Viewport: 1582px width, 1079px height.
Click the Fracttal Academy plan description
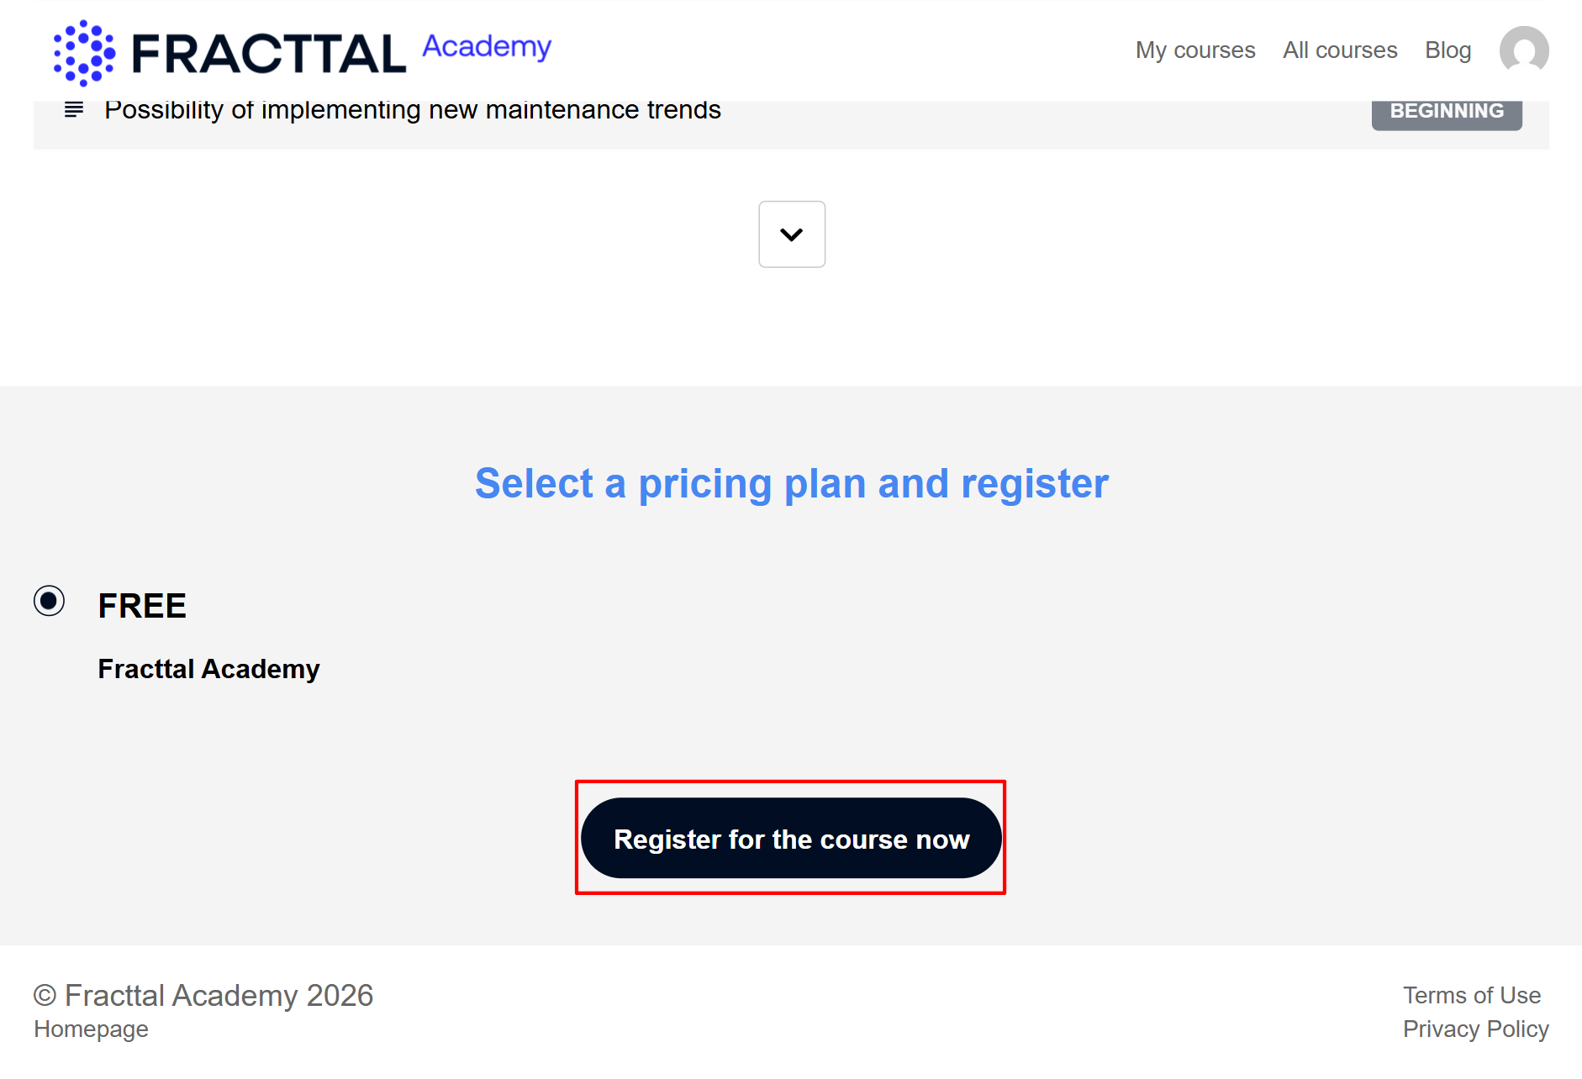pyautogui.click(x=208, y=669)
